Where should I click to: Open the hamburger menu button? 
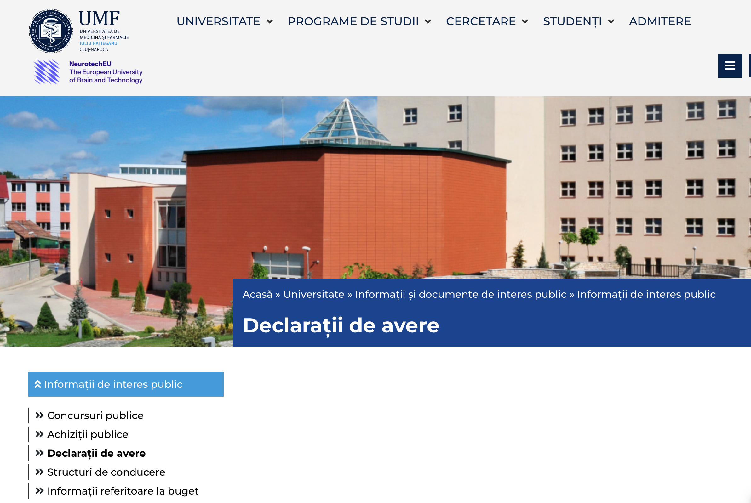730,66
